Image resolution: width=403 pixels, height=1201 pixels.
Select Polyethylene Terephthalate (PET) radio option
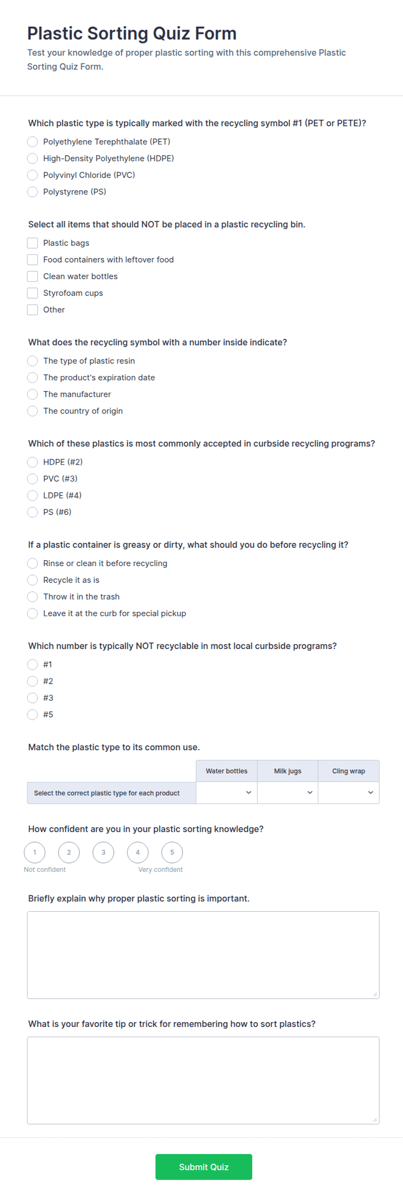[x=32, y=142]
